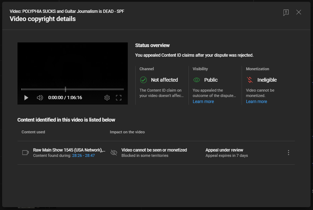This screenshot has height=210, width=313.
Task: Click the video title 'POLYPHIA SUCKS' header
Action: tap(67, 12)
